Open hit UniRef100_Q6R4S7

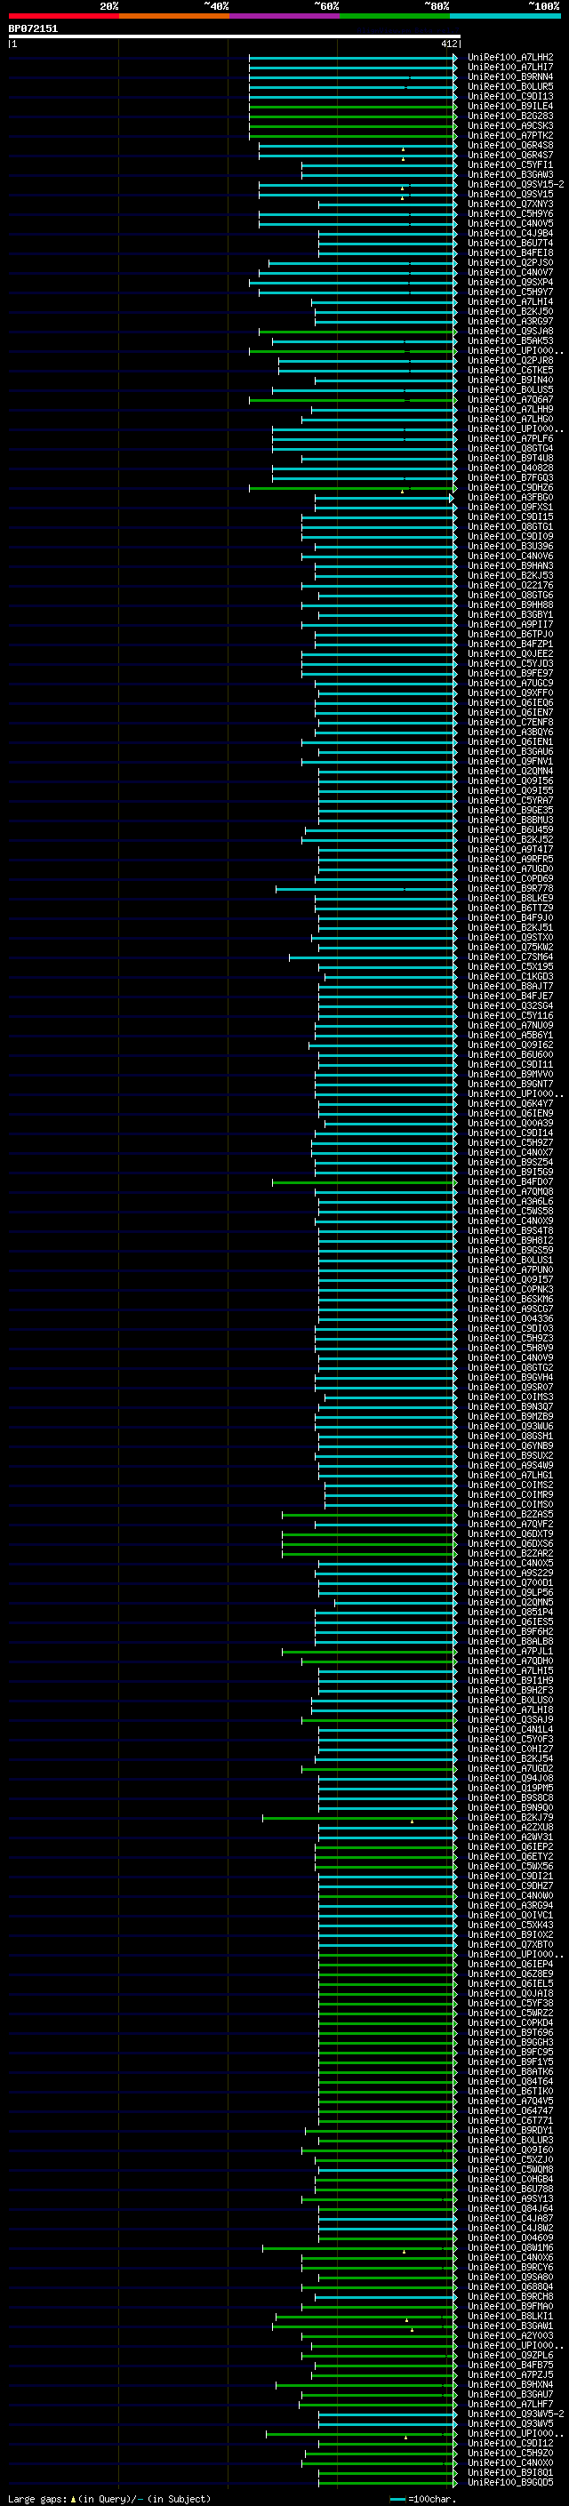coord(510,155)
